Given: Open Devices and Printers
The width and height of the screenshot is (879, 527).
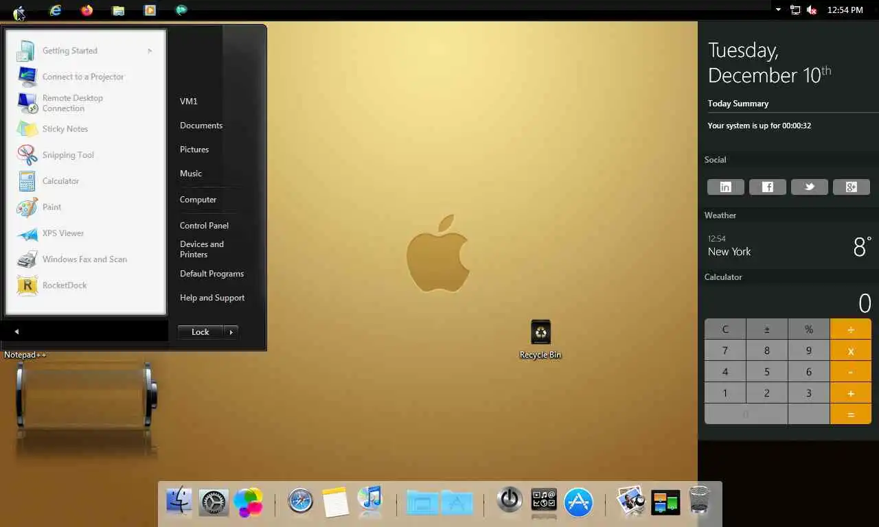Looking at the screenshot, I should 202,249.
